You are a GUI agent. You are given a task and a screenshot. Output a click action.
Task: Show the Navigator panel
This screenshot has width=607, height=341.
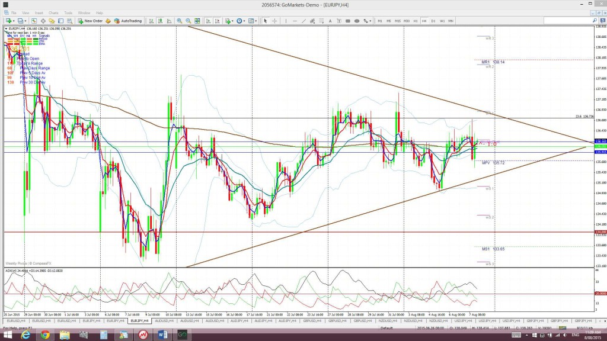point(52,21)
